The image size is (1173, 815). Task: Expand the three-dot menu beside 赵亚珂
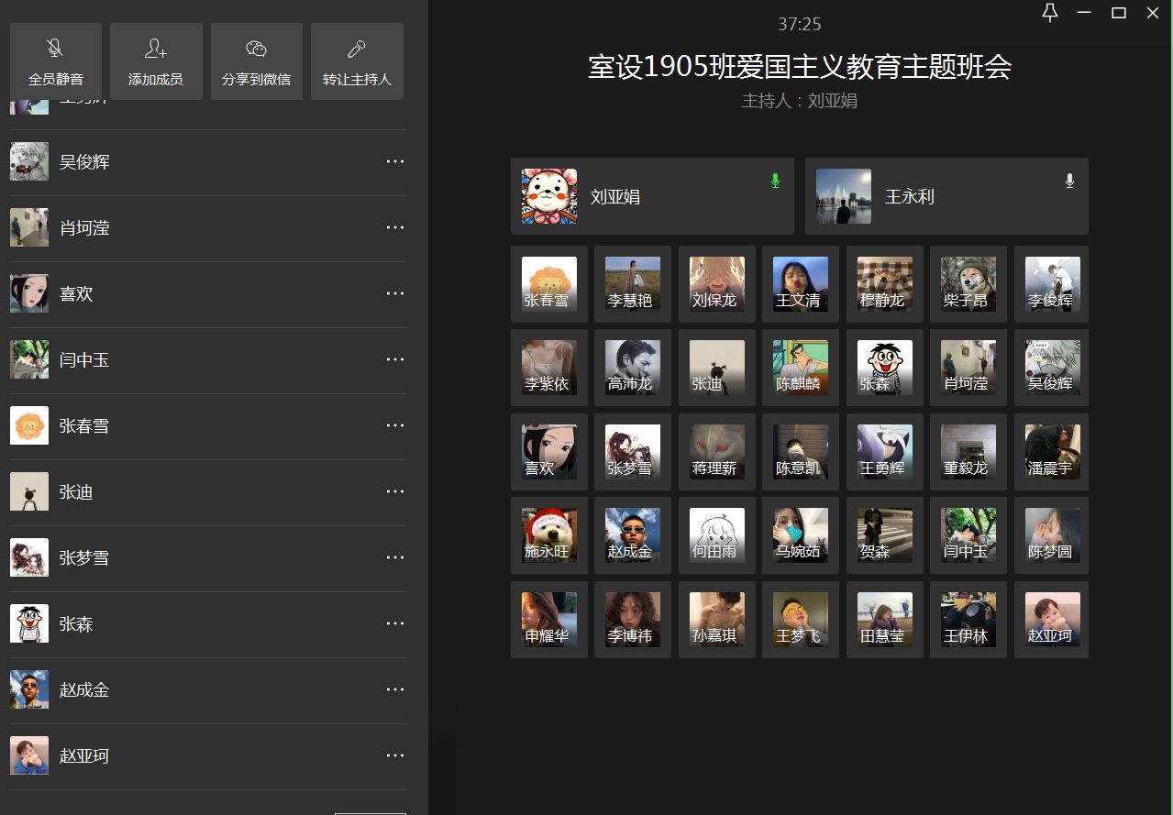[395, 756]
